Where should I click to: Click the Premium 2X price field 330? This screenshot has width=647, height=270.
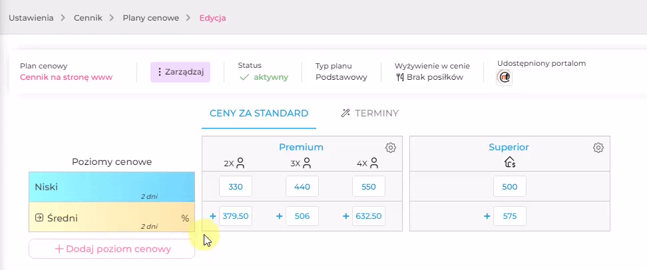pyautogui.click(x=236, y=186)
